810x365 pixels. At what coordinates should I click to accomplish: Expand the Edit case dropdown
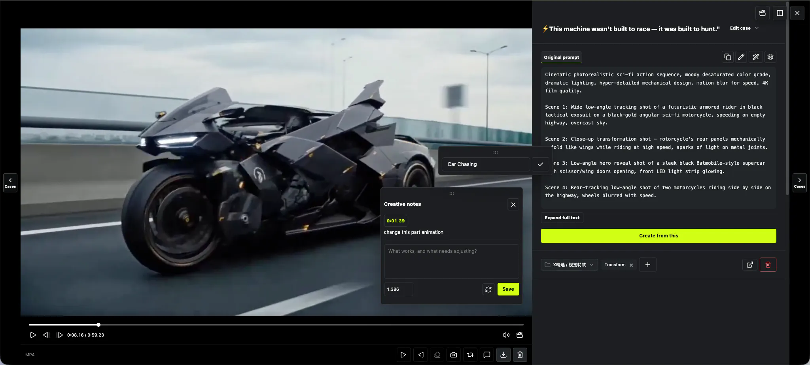pyautogui.click(x=744, y=28)
